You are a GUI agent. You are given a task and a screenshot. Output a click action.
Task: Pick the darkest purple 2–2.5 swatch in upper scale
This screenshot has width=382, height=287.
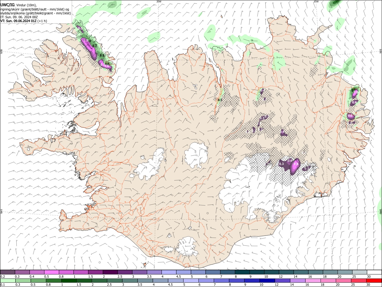pyautogui.click(x=110, y=272)
